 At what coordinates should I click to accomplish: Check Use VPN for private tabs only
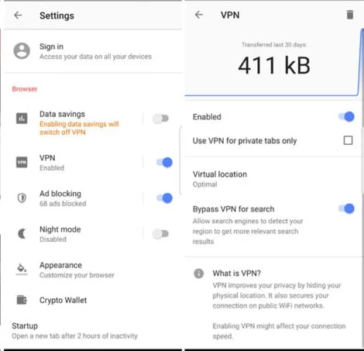coord(348,140)
